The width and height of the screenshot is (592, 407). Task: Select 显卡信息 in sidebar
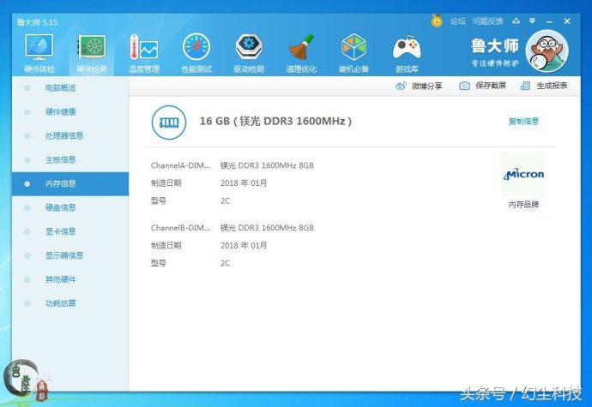pos(70,231)
